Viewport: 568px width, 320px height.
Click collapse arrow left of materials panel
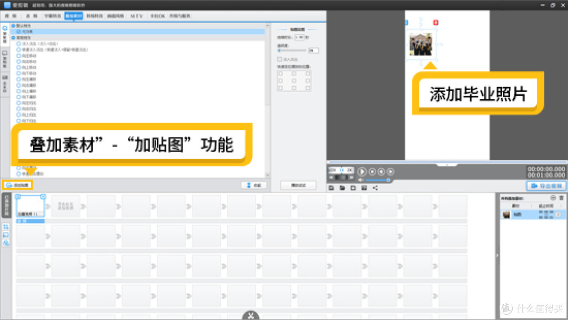[497, 255]
